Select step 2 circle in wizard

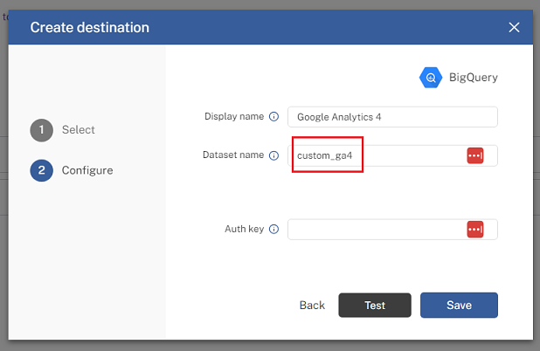(x=42, y=170)
